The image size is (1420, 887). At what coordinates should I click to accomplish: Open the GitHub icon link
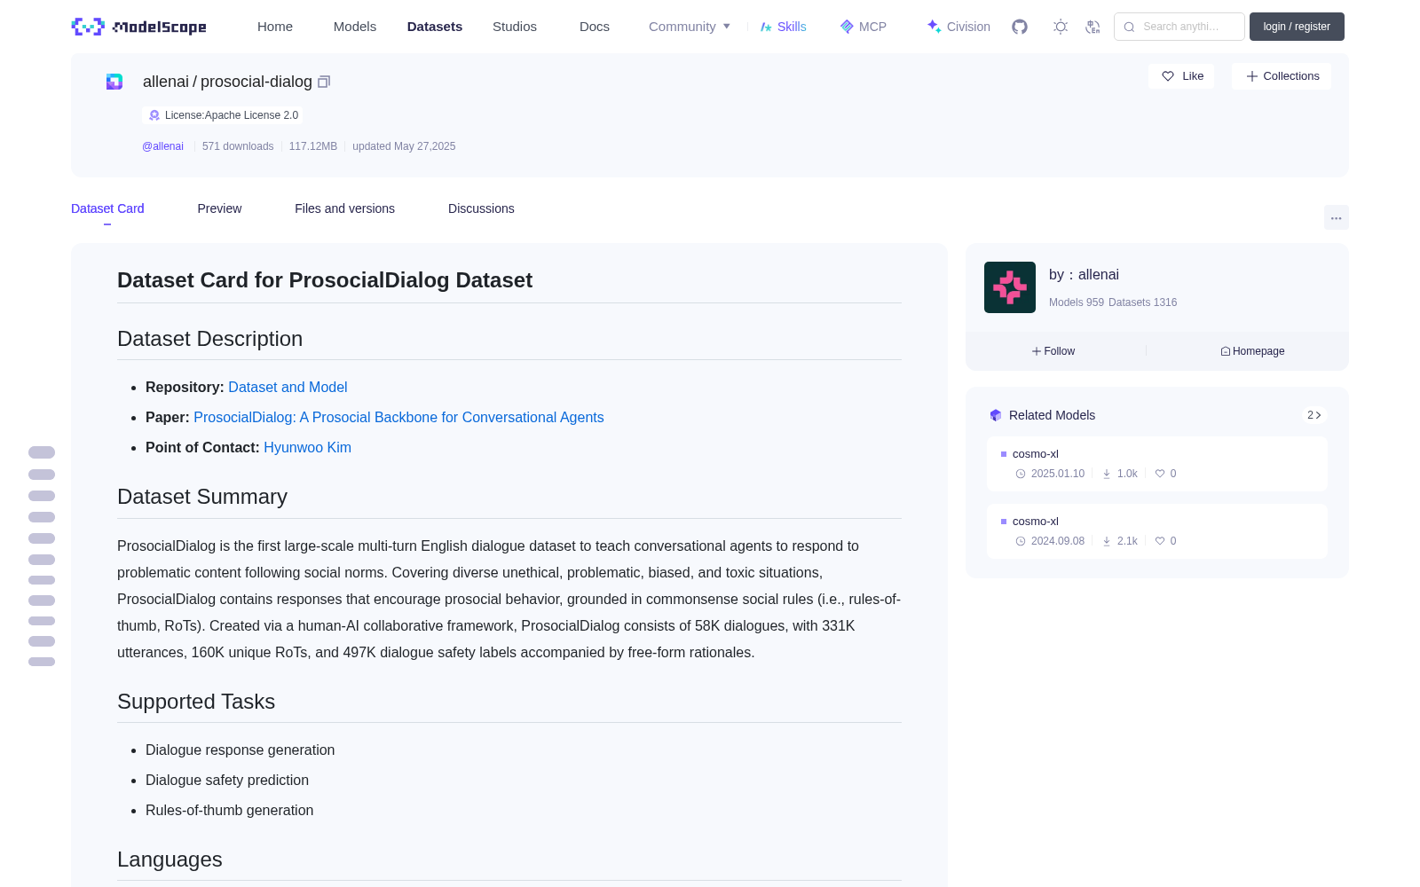tap(1020, 27)
